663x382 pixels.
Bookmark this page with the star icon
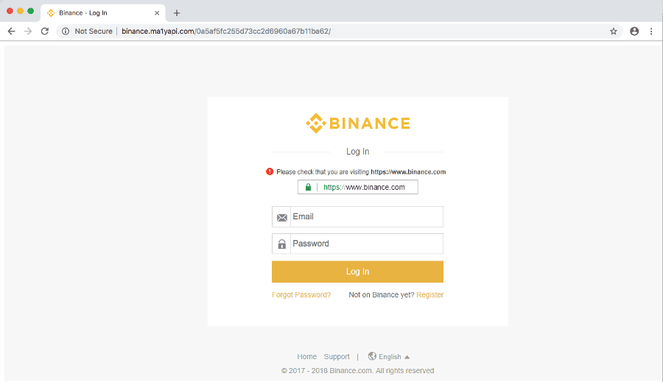pyautogui.click(x=614, y=31)
